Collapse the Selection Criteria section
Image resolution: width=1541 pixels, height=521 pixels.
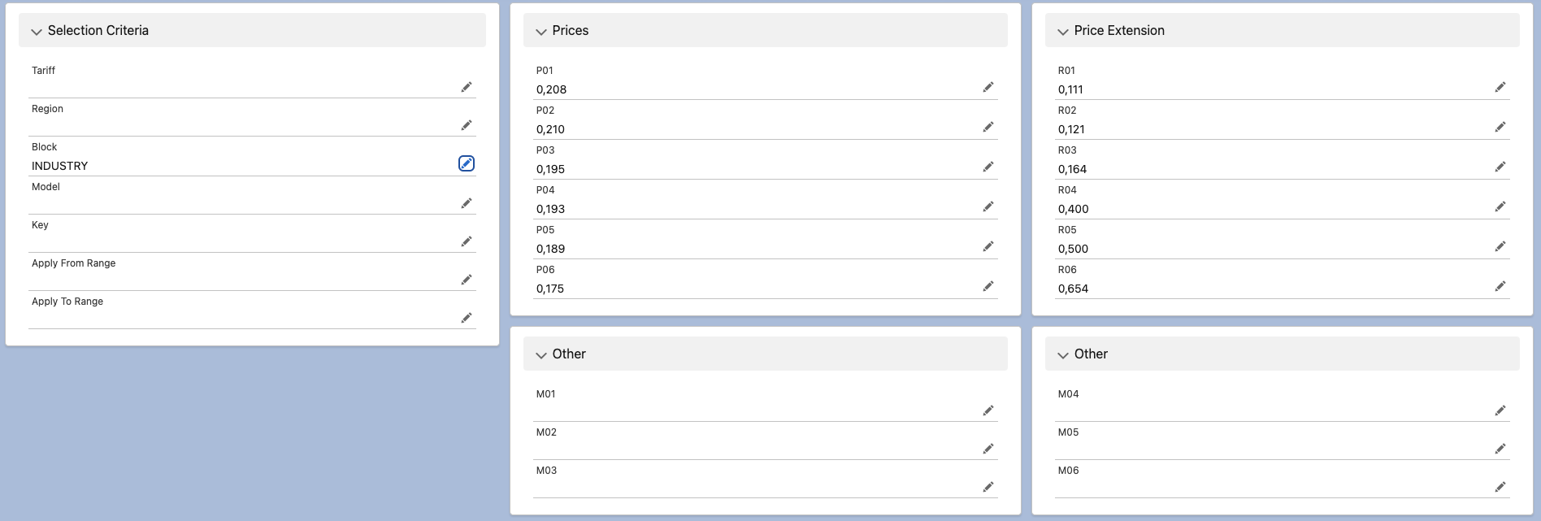(37, 32)
